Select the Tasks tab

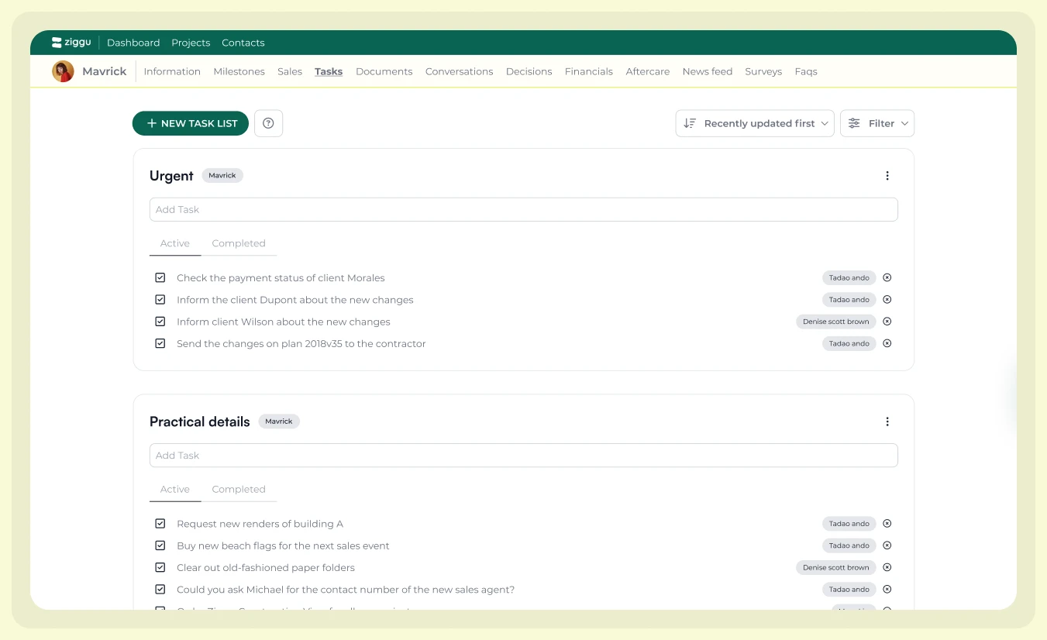[329, 71]
